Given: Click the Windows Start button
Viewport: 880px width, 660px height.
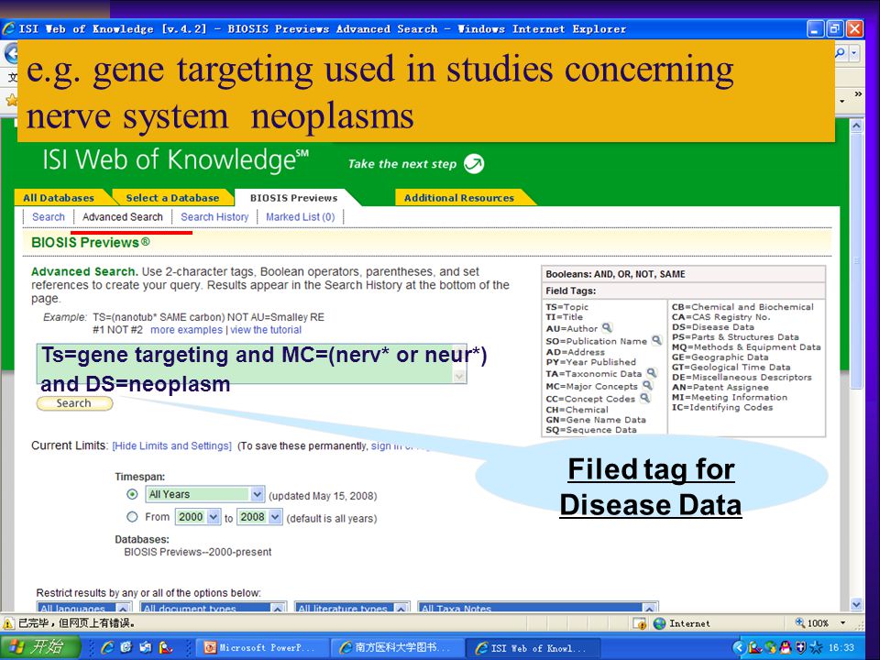Looking at the screenshot, I should tap(40, 647).
